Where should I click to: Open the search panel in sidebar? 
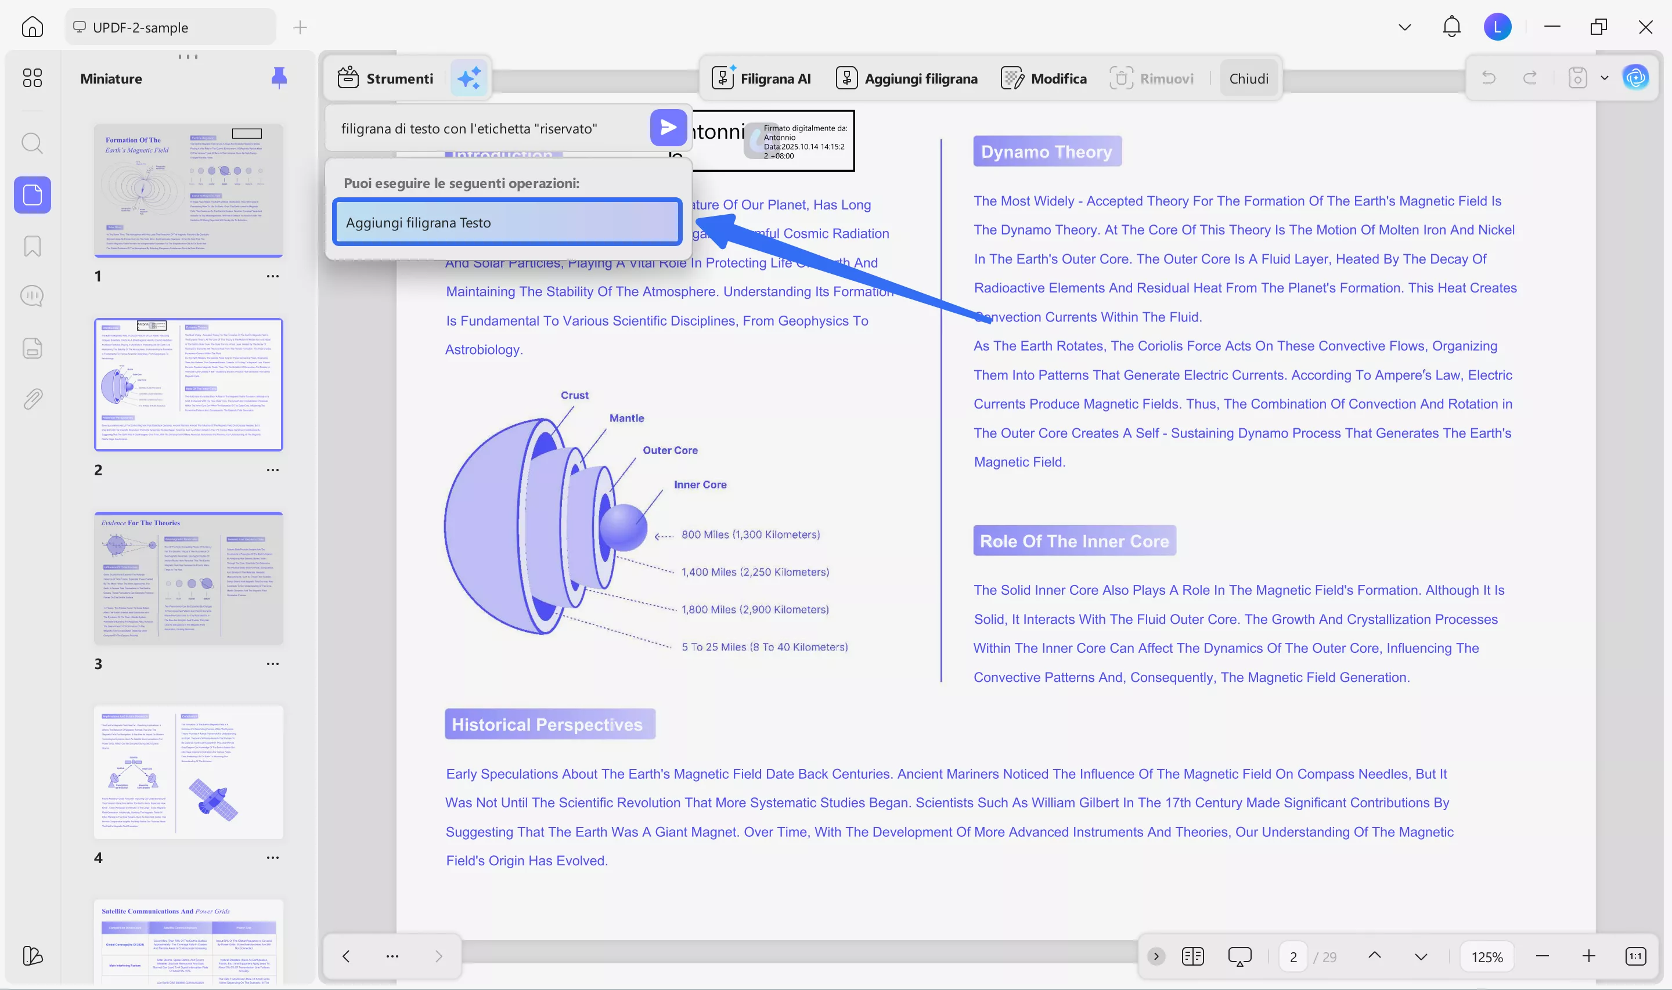click(32, 143)
